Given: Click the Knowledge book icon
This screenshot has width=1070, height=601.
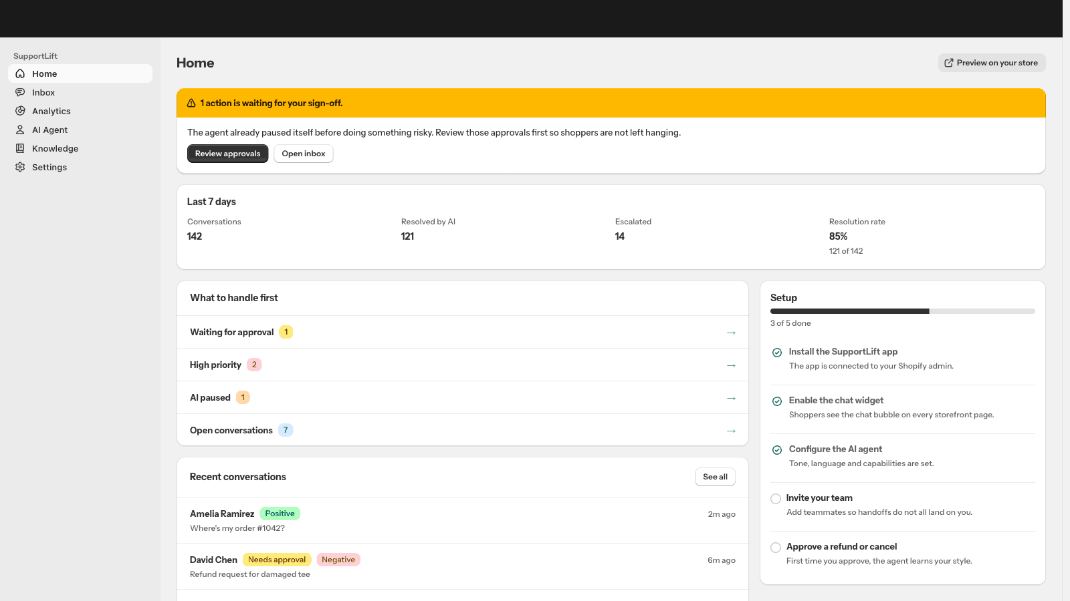Looking at the screenshot, I should (20, 148).
